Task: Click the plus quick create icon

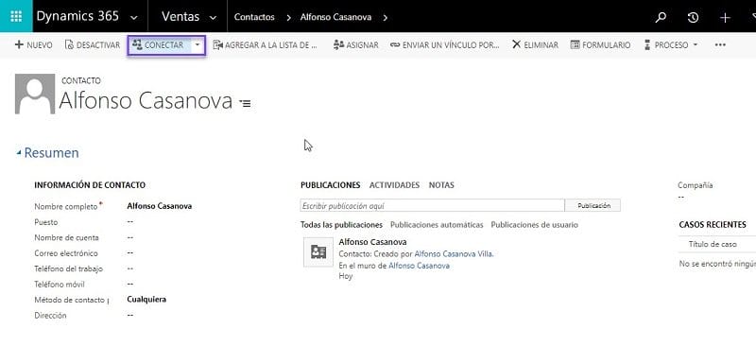Action: pyautogui.click(x=725, y=17)
